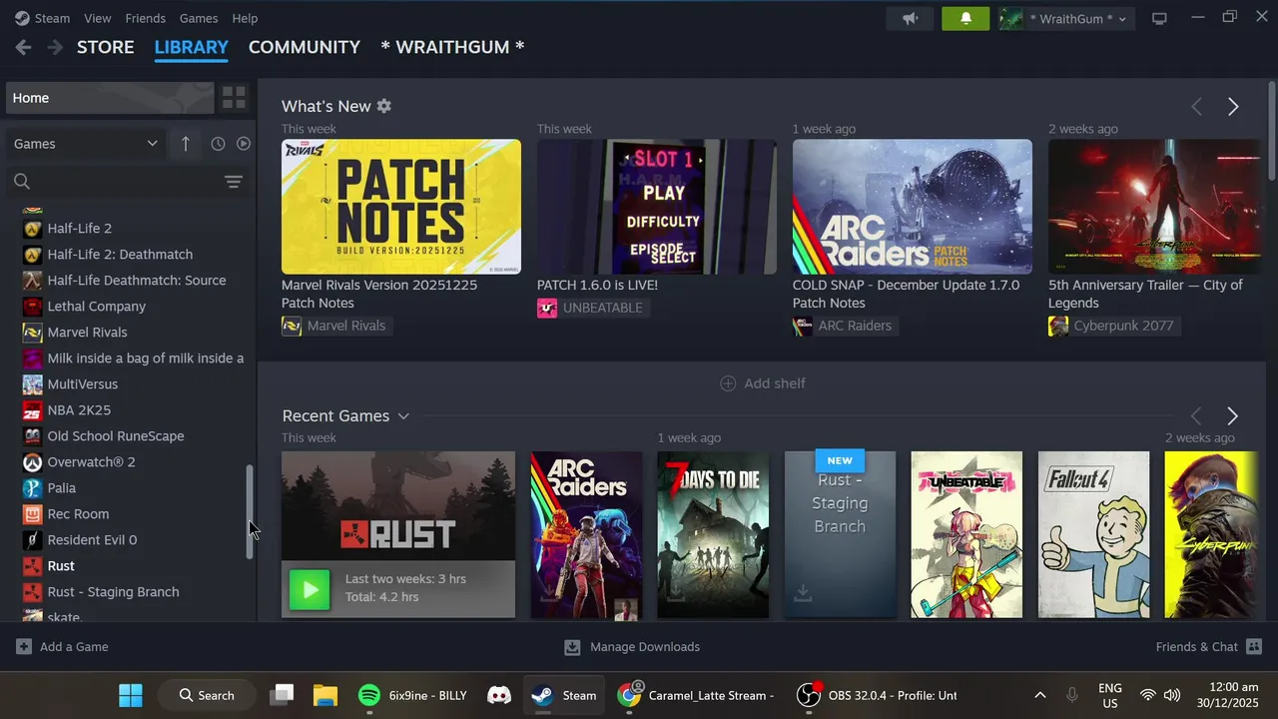Open the announcements megaphone icon
Image resolution: width=1278 pixels, height=719 pixels.
[910, 18]
